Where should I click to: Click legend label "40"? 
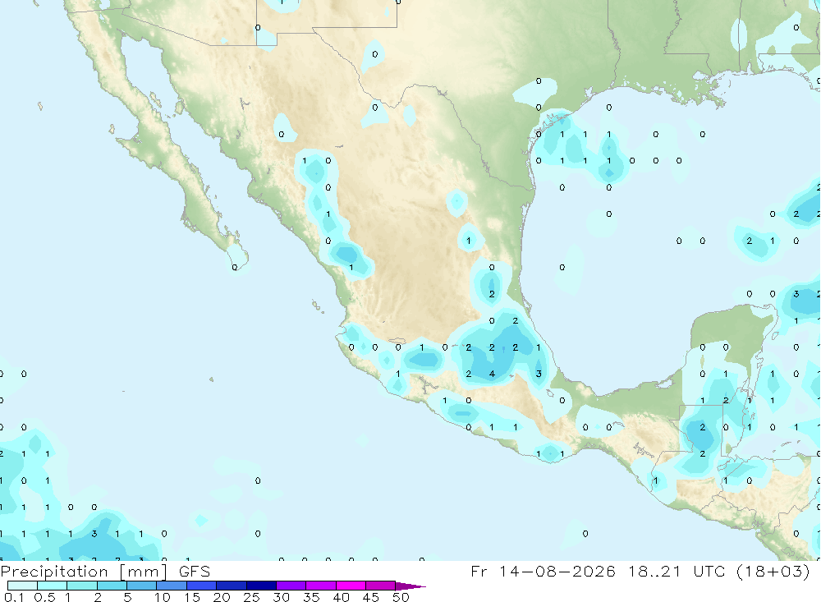tap(342, 597)
